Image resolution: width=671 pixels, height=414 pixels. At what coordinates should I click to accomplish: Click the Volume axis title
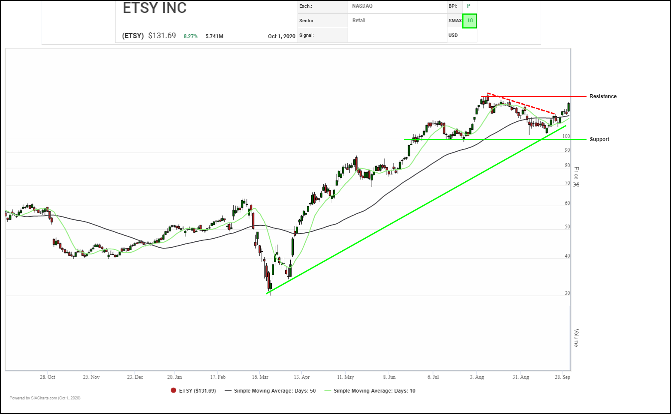[x=576, y=338]
